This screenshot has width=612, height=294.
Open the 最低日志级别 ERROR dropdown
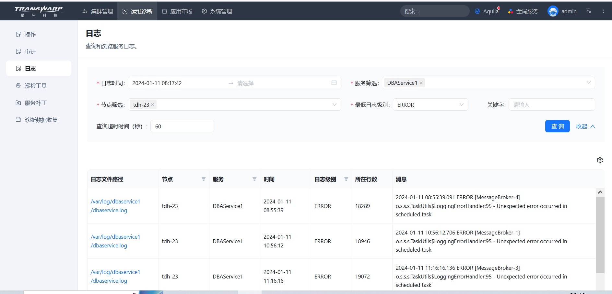(430, 104)
